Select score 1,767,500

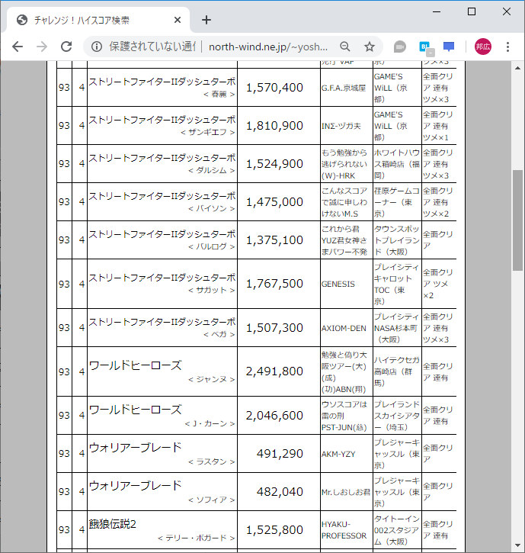[x=274, y=284]
